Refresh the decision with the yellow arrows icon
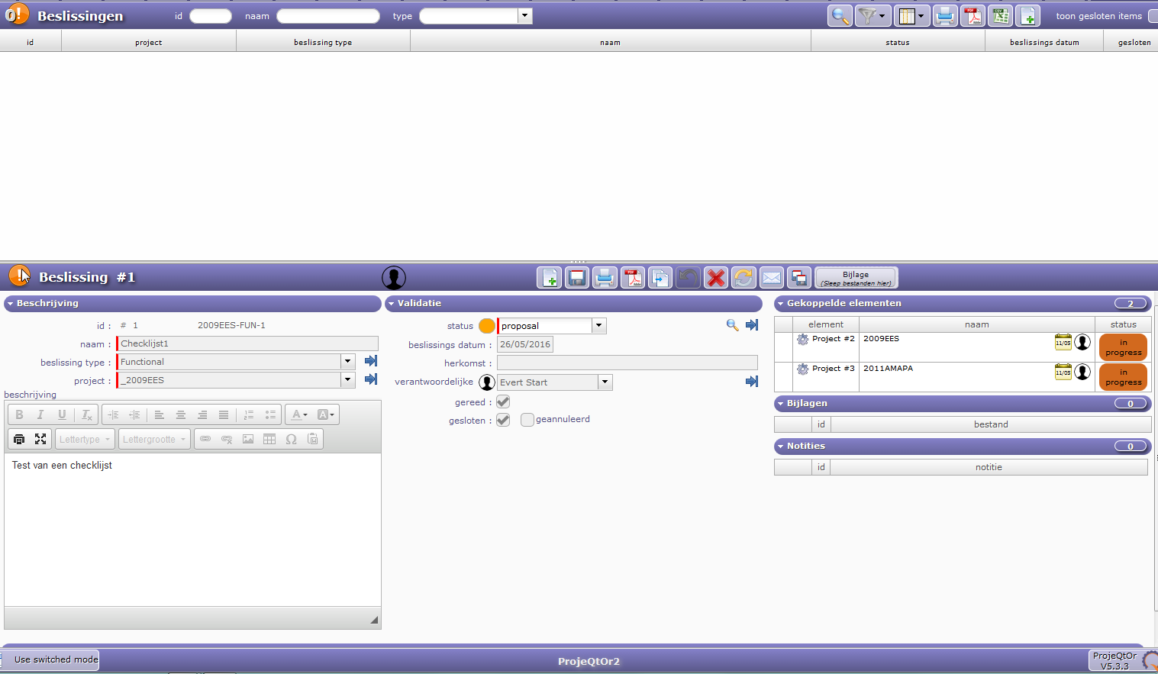This screenshot has height=674, width=1158. click(x=744, y=278)
